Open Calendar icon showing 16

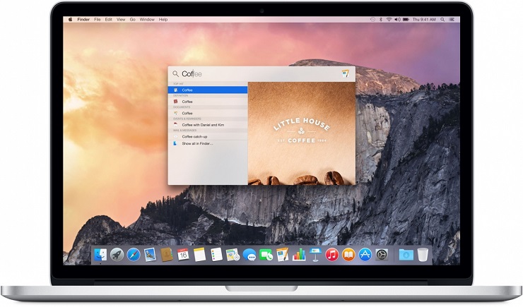[x=183, y=255]
